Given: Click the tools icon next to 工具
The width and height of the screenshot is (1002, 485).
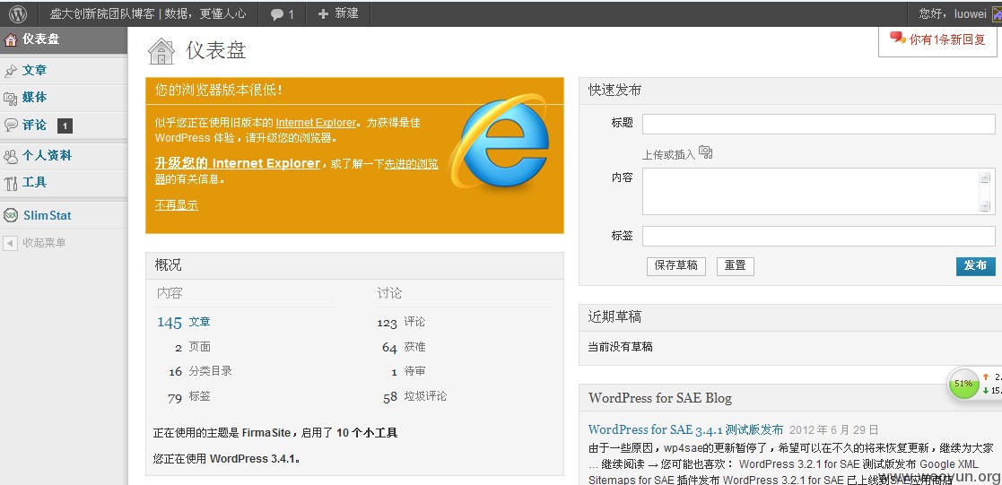Looking at the screenshot, I should [x=10, y=184].
